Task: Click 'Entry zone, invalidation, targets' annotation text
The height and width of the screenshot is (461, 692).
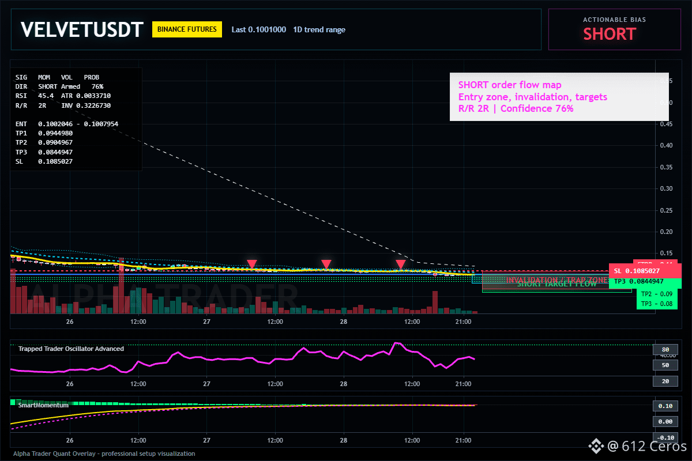Action: (x=533, y=97)
